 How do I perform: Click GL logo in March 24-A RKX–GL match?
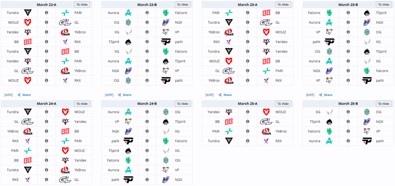pyautogui.click(x=65, y=179)
